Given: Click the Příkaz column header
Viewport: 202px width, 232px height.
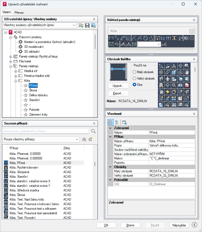Looking at the screenshot, I should 35,148.
